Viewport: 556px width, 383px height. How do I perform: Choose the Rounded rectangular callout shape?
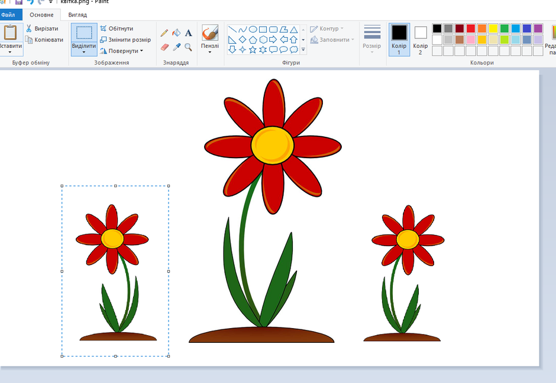pyautogui.click(x=273, y=50)
